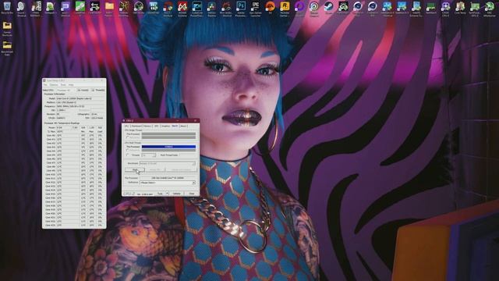Click the Submit and Compare button
499x281 pixels.
pyautogui.click(x=181, y=170)
